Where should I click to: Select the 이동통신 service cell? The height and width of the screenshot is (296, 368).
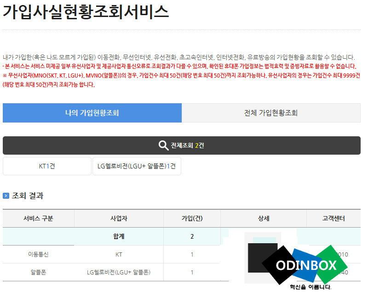pyautogui.click(x=39, y=254)
